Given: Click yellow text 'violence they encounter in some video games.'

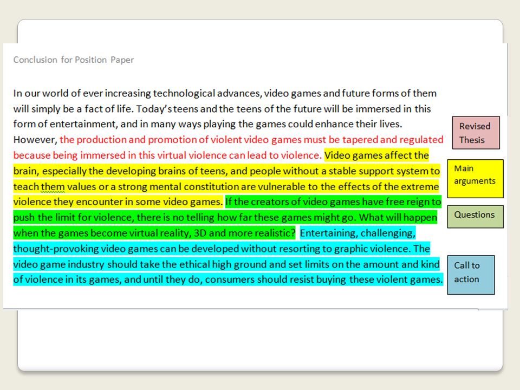Looking at the screenshot, I should coord(118,201).
